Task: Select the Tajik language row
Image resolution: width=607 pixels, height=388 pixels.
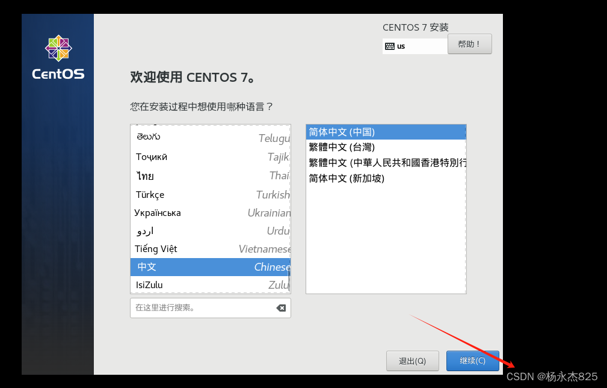Action: tap(210, 157)
